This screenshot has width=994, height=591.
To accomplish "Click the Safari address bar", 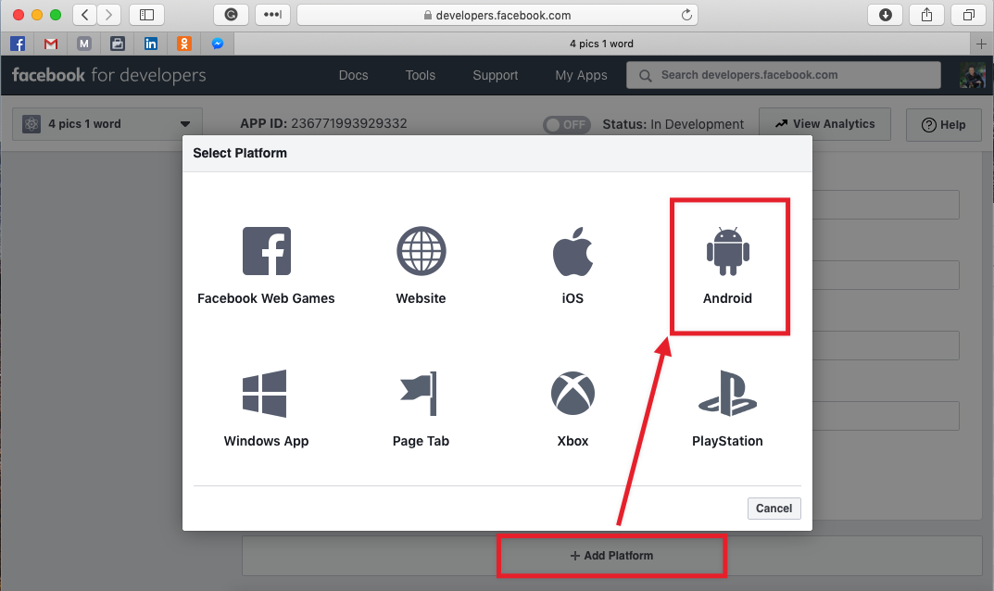I will click(497, 15).
